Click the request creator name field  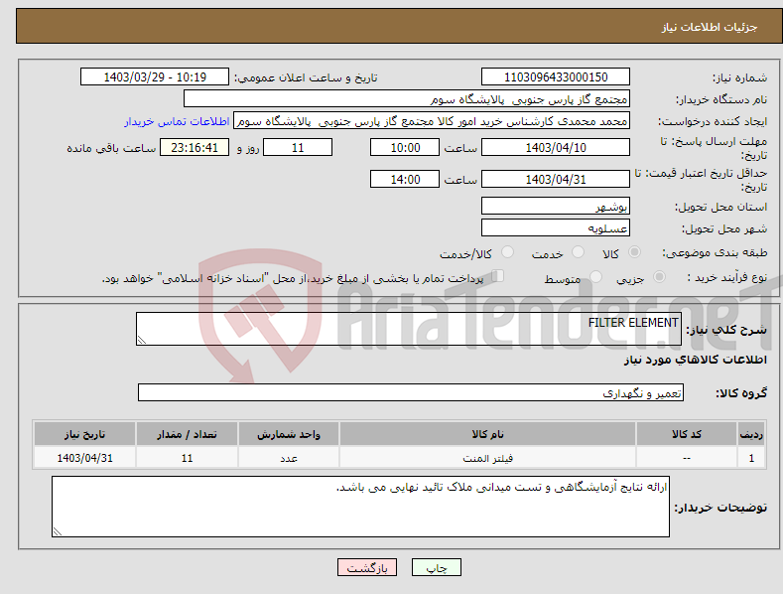[x=432, y=121]
